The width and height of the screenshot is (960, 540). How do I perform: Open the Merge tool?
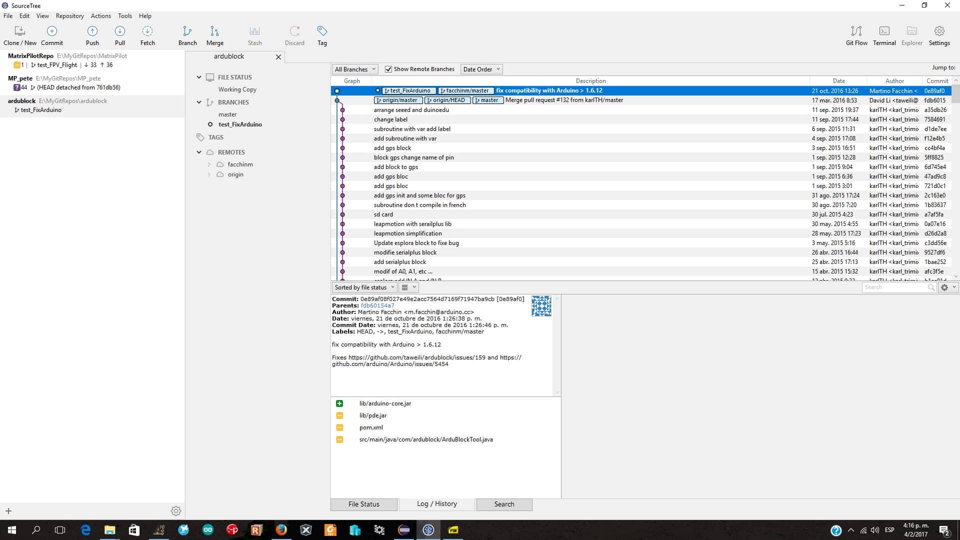coord(215,35)
